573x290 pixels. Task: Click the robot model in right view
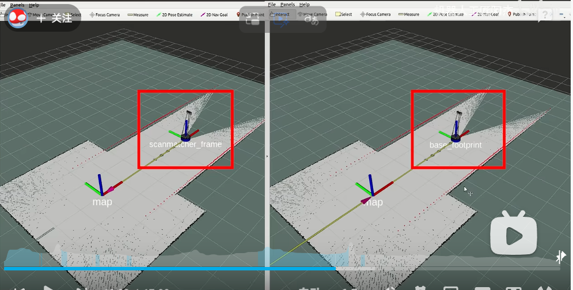[x=456, y=126]
